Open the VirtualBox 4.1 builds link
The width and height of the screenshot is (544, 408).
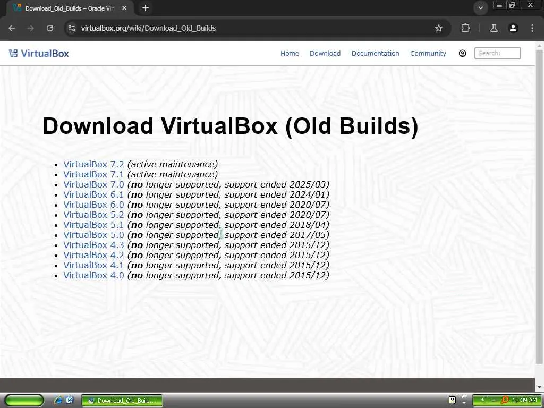tap(93, 265)
